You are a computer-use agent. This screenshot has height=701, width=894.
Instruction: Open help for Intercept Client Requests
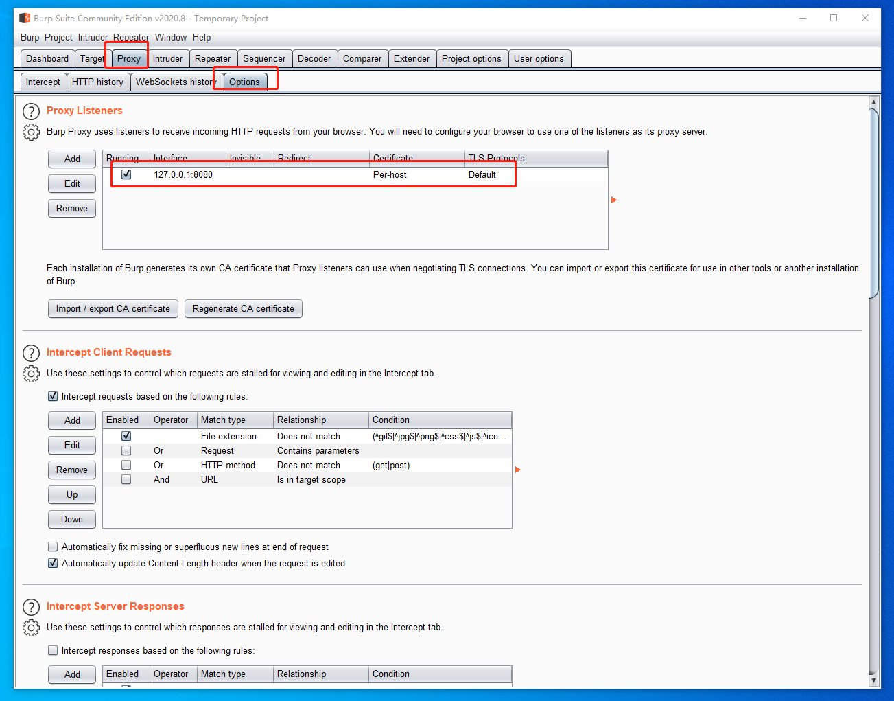pyautogui.click(x=31, y=353)
